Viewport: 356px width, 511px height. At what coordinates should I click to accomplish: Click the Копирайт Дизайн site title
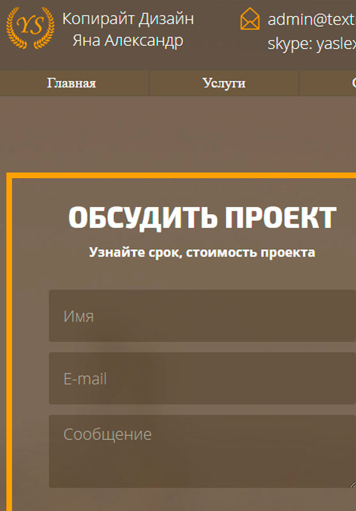pyautogui.click(x=128, y=19)
